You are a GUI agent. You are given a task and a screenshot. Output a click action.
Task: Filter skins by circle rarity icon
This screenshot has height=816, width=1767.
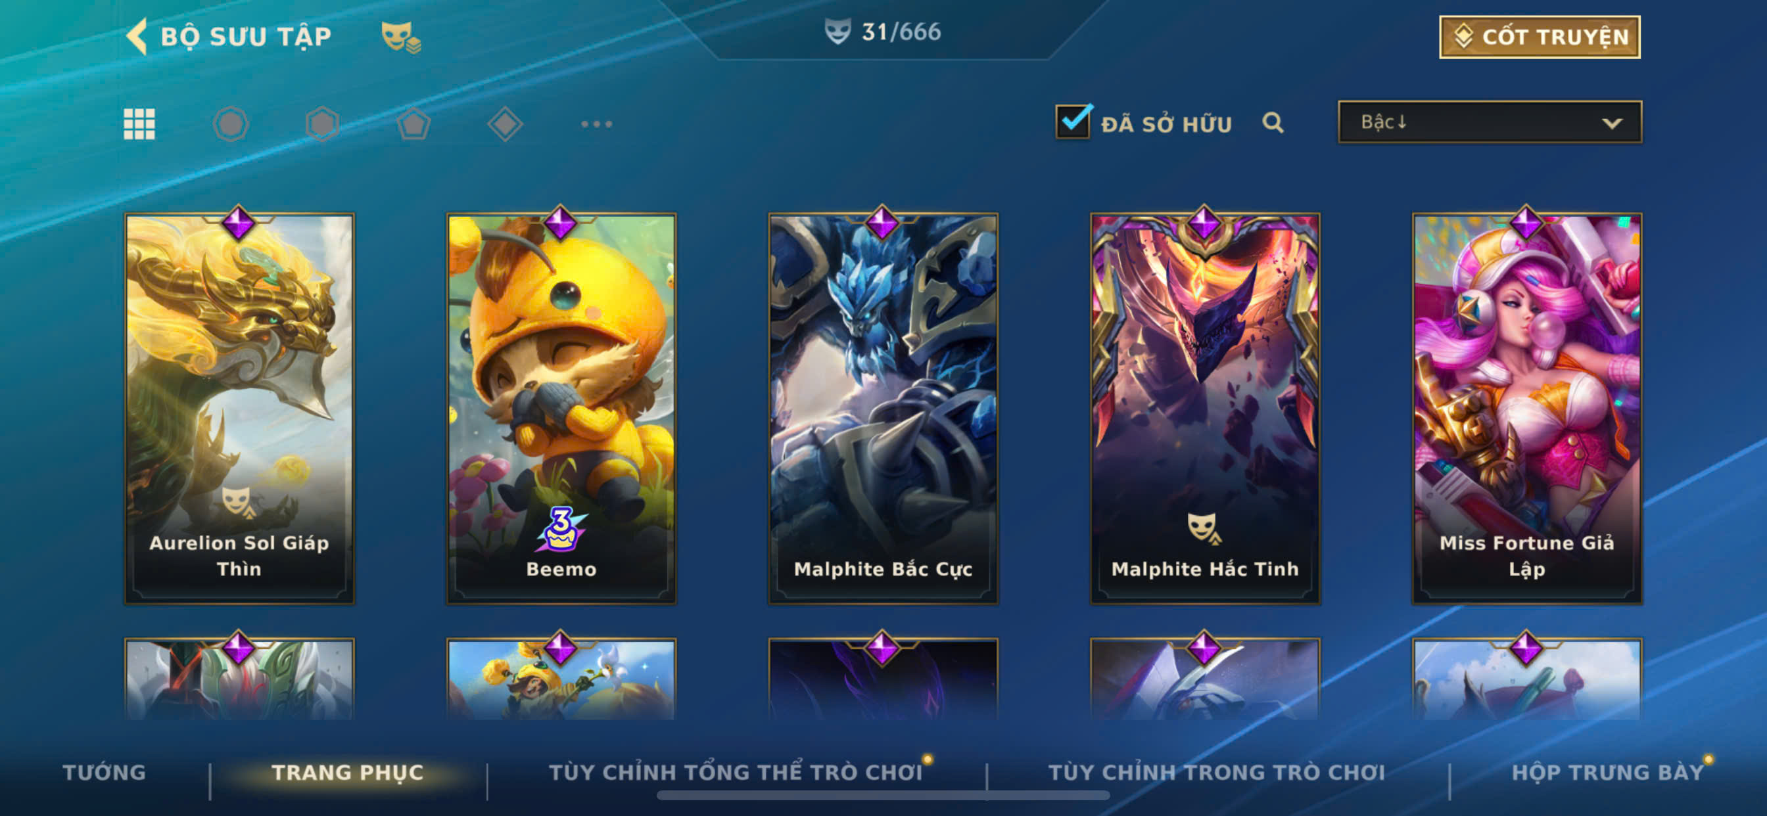[231, 124]
